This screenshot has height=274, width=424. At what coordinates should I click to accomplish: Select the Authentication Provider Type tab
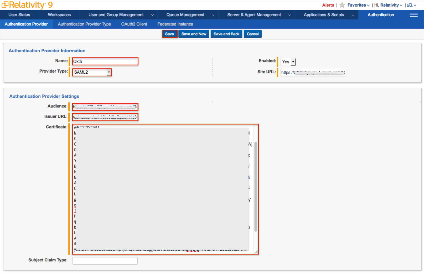point(84,24)
